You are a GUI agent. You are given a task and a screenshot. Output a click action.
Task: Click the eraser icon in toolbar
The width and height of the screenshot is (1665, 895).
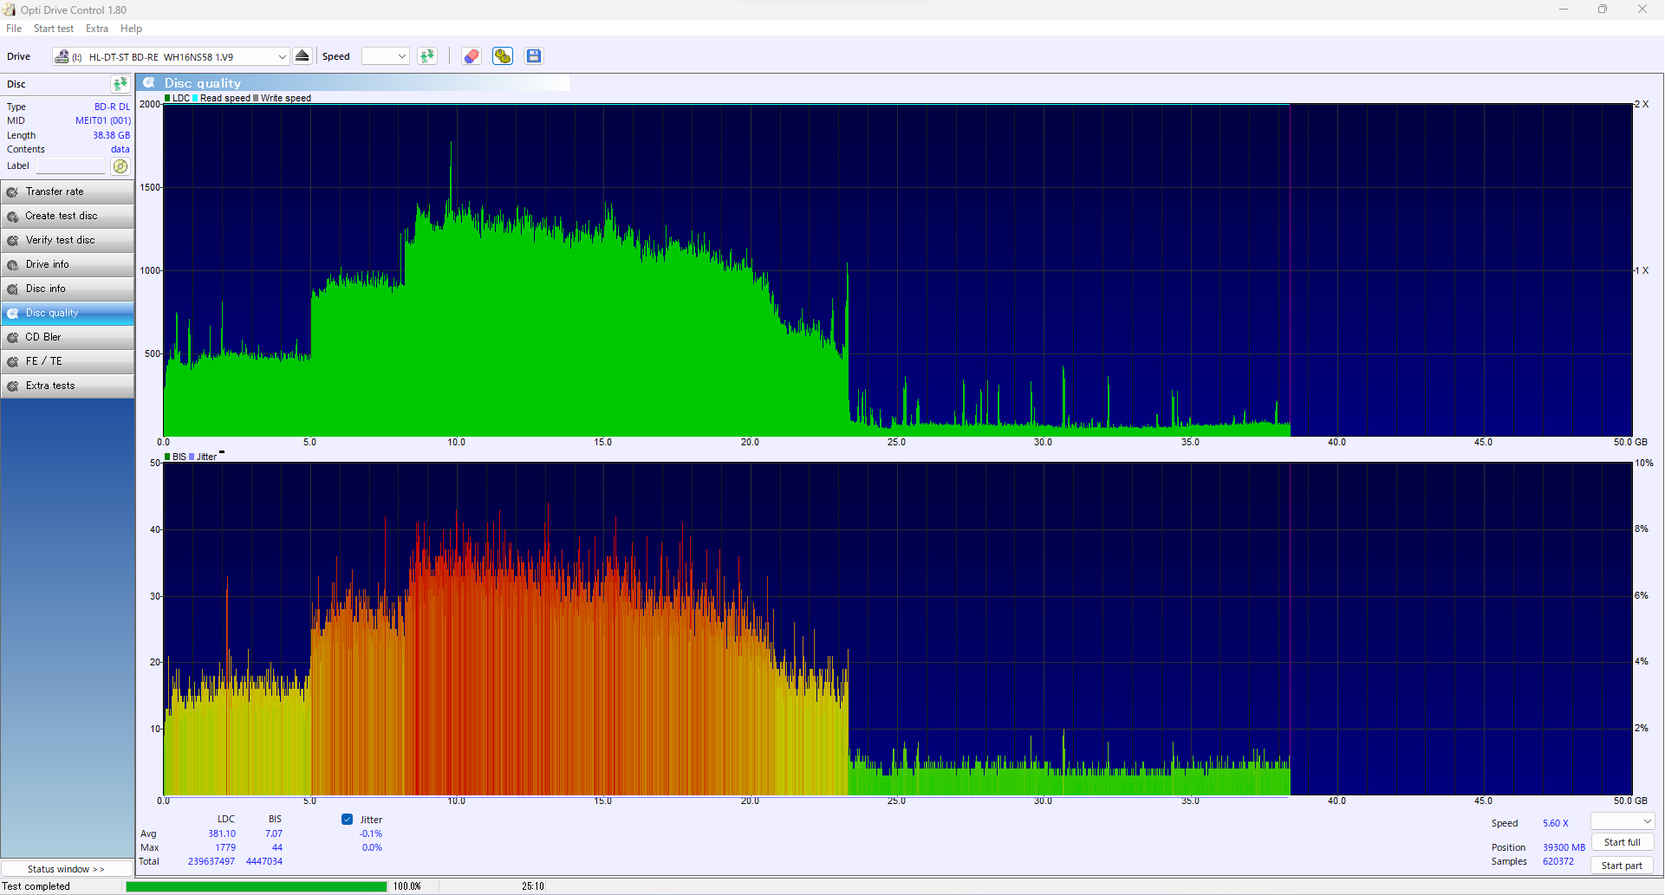[471, 56]
